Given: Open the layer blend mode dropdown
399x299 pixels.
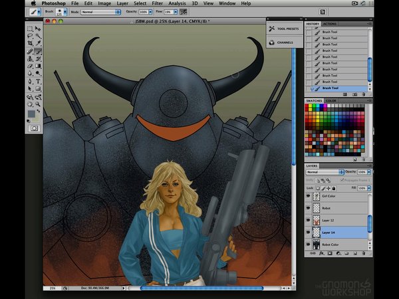Looking at the screenshot, I should pos(325,172).
